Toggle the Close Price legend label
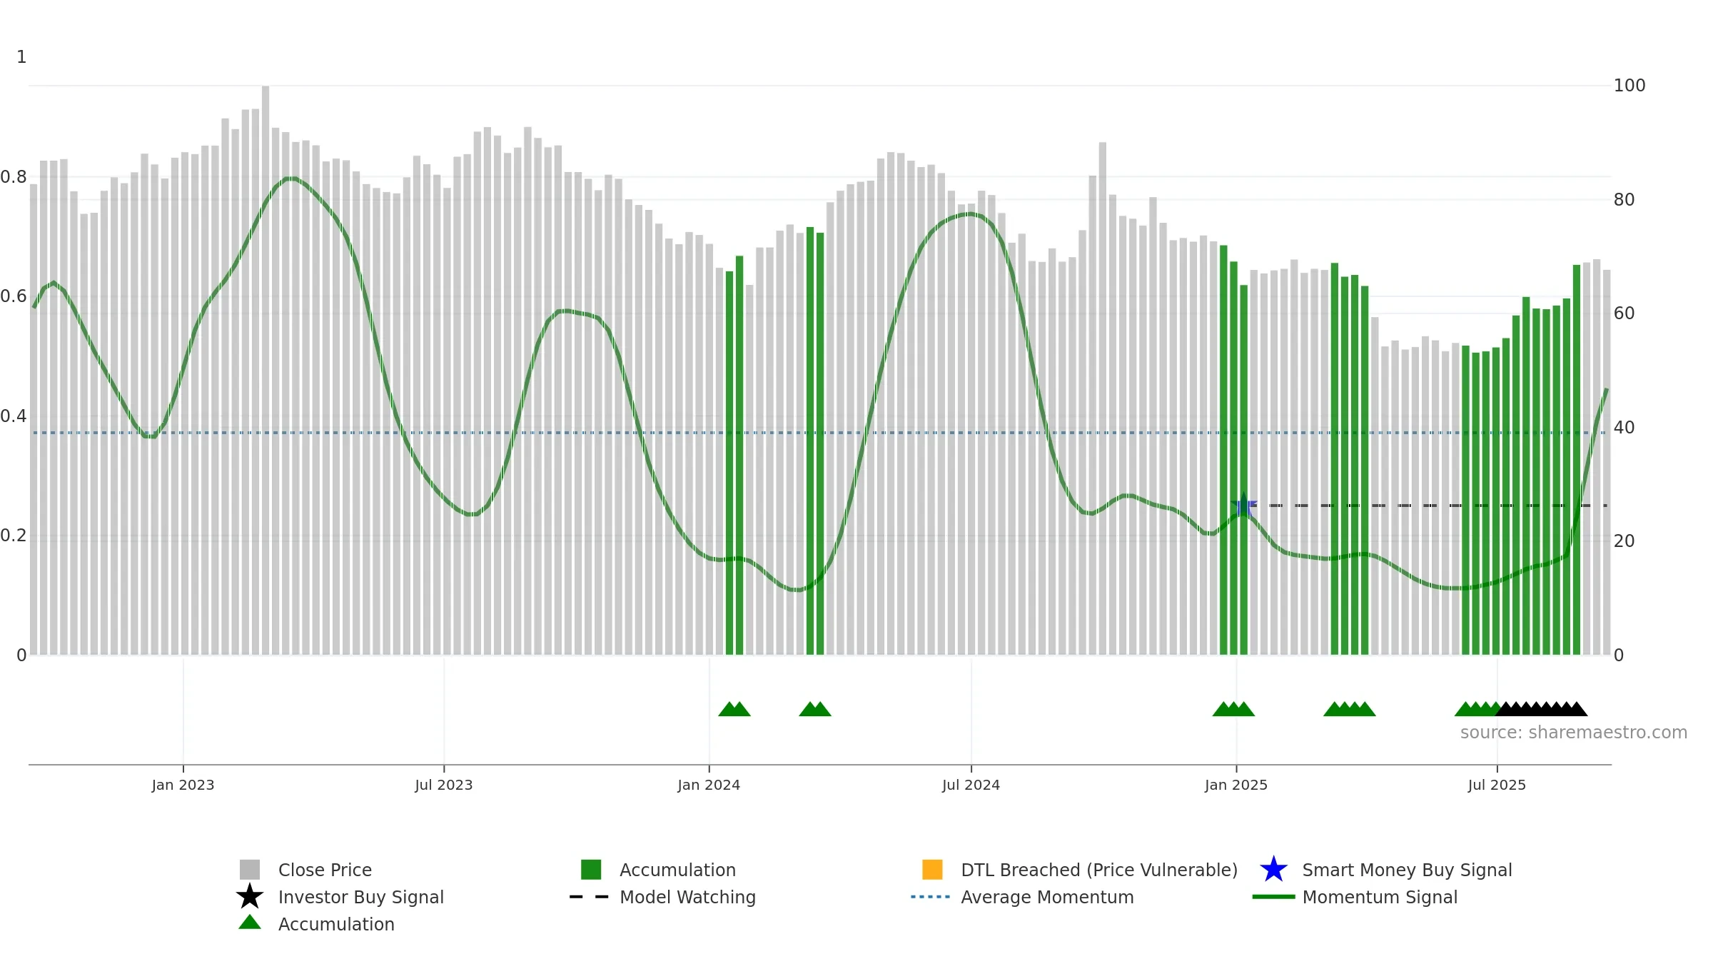Viewport: 1713px width, 964px height. pyautogui.click(x=325, y=870)
